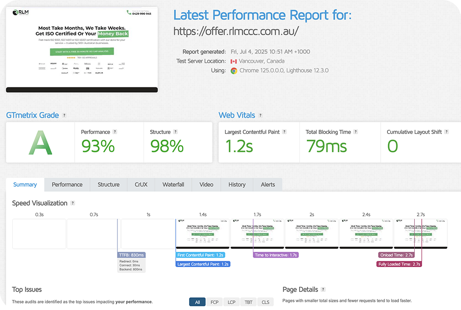The height and width of the screenshot is (310, 461).
Task: Click the Time to Interactive 1.7s marker
Action: click(x=275, y=255)
